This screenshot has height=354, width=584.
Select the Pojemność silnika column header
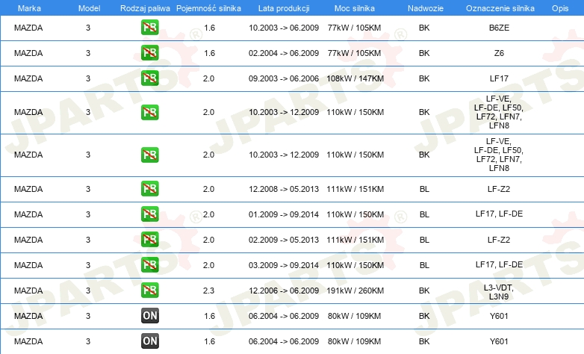208,8
